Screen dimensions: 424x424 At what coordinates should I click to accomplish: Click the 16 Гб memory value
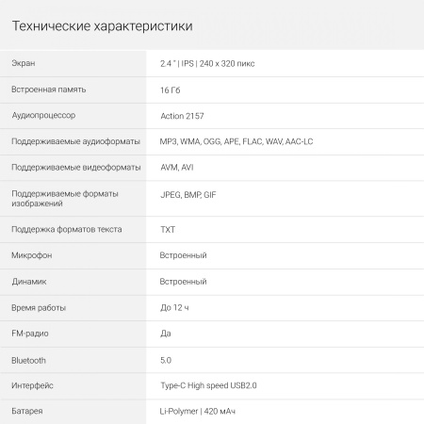(x=171, y=90)
